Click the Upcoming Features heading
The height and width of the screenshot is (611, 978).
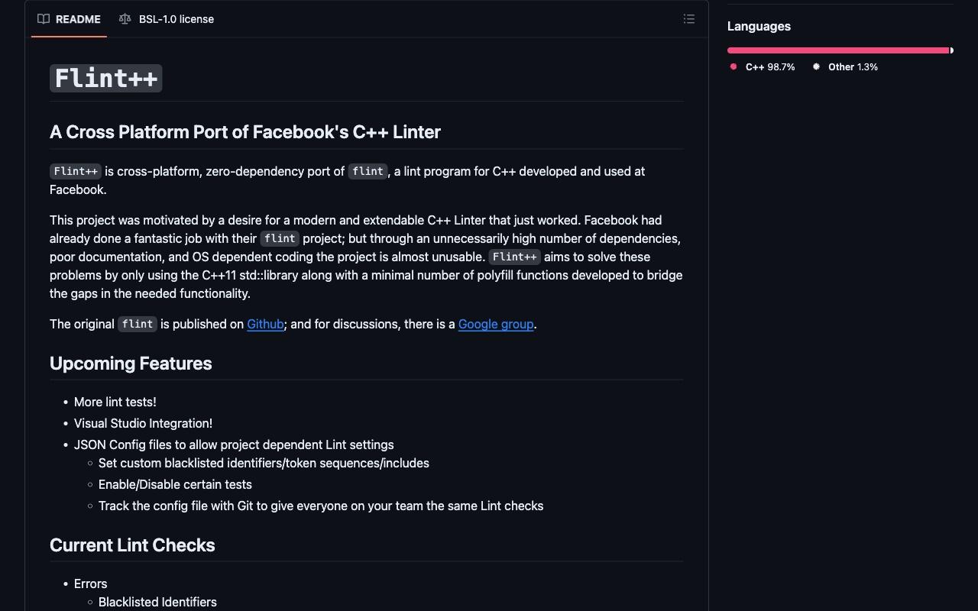[x=131, y=363]
